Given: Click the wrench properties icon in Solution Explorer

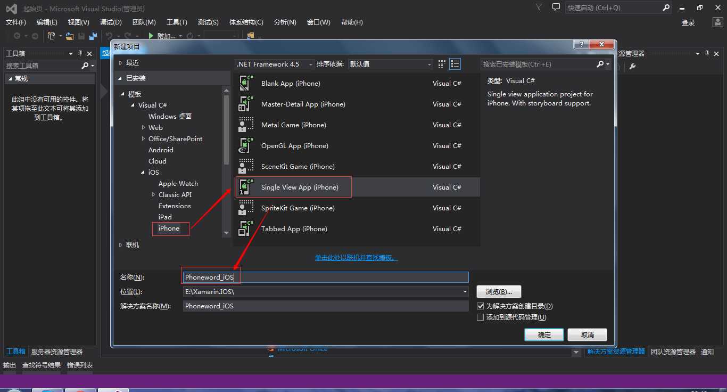Looking at the screenshot, I should click(632, 66).
